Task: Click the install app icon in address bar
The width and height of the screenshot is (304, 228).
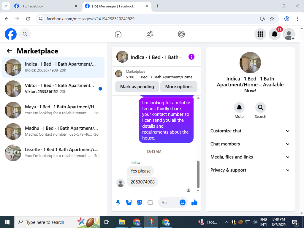Action: pos(262,19)
